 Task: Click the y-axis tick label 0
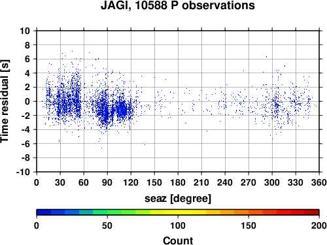(27, 101)
